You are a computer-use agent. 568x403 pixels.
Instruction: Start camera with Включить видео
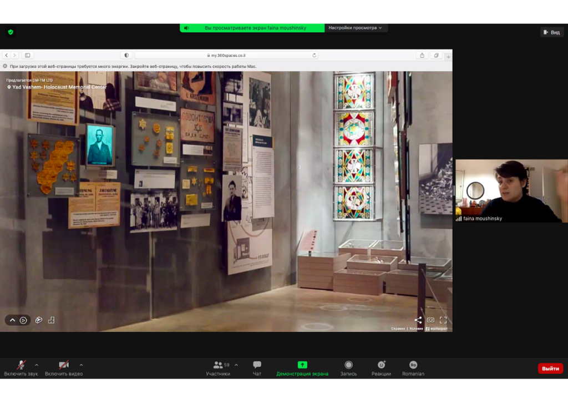coord(64,368)
